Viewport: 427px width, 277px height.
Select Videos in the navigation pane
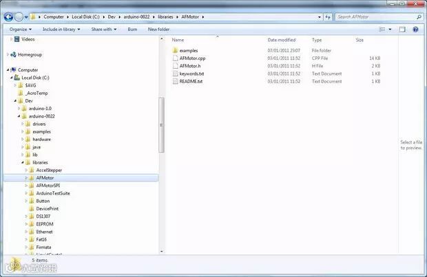[28, 39]
